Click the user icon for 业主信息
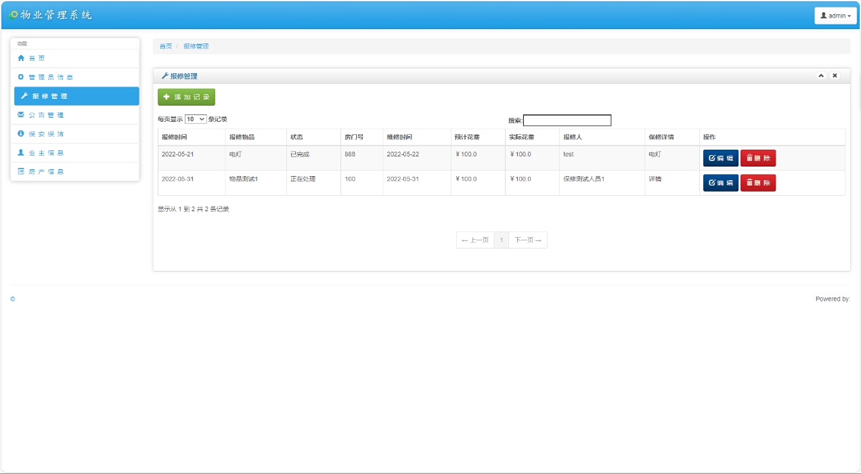The height and width of the screenshot is (474, 861). click(x=21, y=153)
